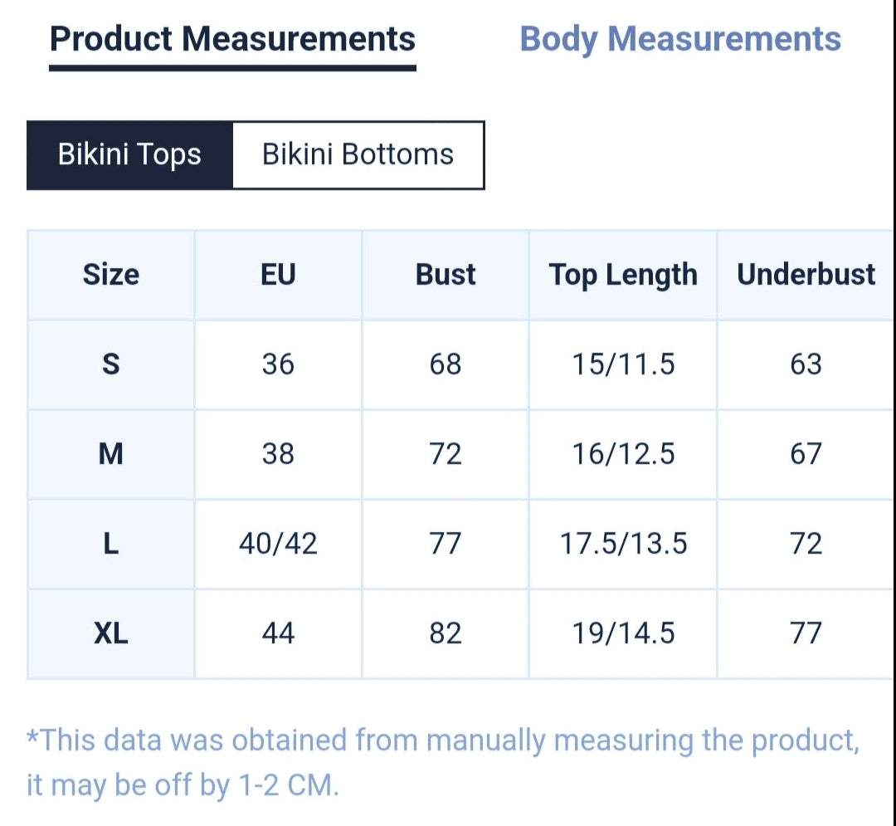Viewport: 896px width, 826px height.
Task: Select the XL size row label
Action: [x=111, y=633]
